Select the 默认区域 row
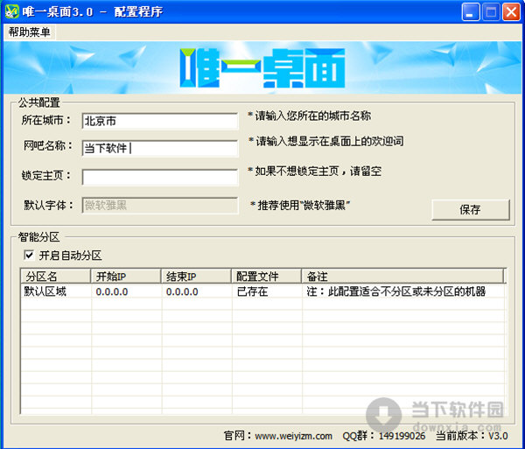 [x=262, y=291]
